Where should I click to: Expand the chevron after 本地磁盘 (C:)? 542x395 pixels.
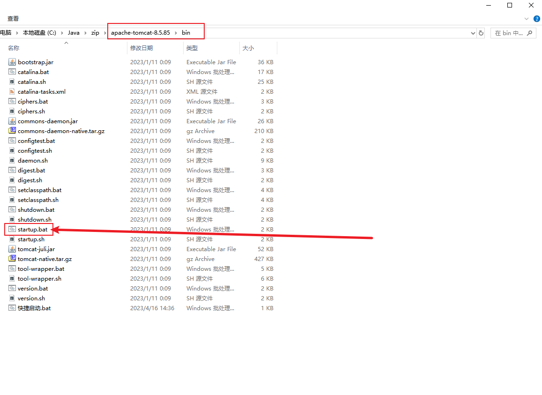[x=62, y=33]
